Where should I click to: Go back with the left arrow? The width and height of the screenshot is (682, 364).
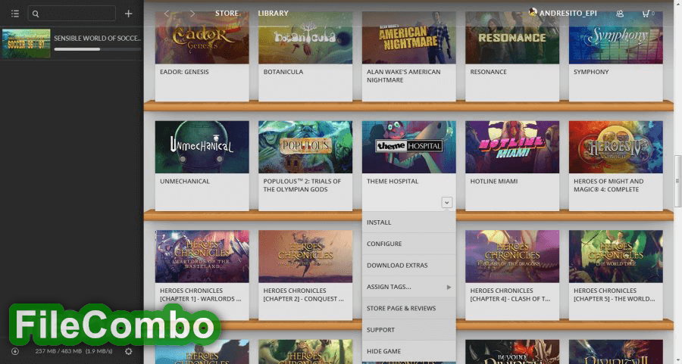point(166,14)
